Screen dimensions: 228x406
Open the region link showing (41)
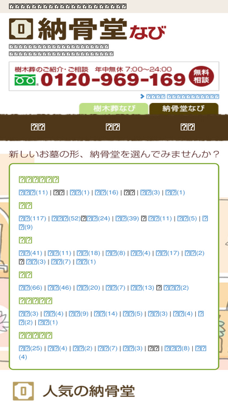click(x=30, y=253)
